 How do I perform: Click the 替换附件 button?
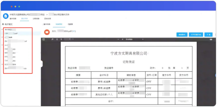pos(182,35)
